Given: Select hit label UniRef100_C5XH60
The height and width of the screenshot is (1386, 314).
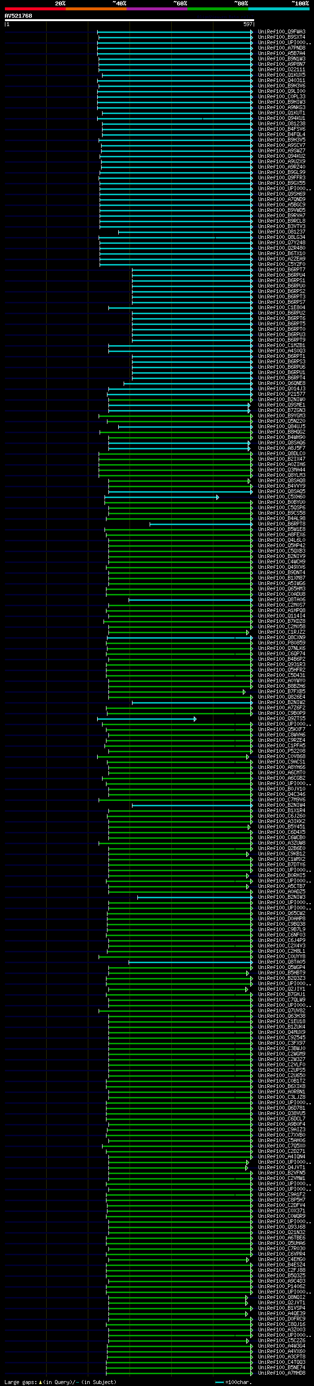Looking at the screenshot, I should coord(282,497).
